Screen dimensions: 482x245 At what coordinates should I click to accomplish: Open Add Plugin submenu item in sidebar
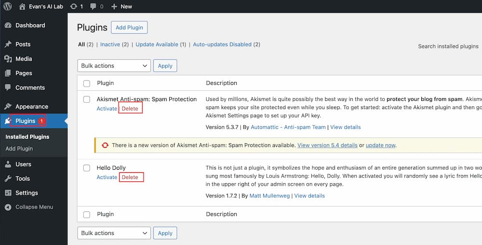click(19, 149)
